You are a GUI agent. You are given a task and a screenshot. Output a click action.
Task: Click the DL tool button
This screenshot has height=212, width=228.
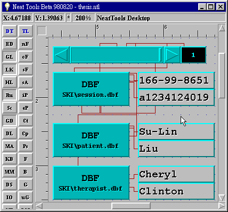[x=10, y=133]
